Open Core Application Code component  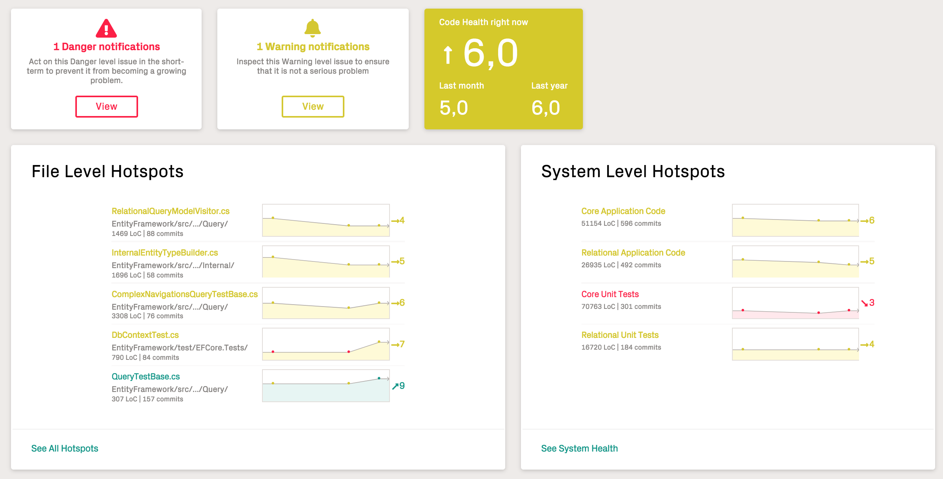click(623, 211)
